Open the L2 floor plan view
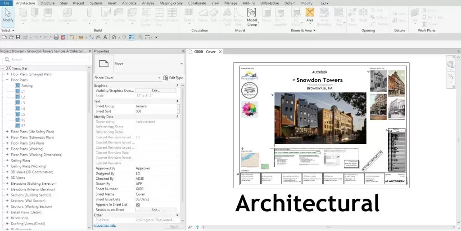The image size is (461, 231). [x=23, y=97]
